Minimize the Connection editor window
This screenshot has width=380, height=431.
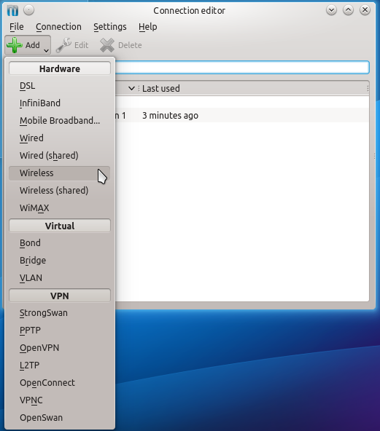tap(332, 10)
